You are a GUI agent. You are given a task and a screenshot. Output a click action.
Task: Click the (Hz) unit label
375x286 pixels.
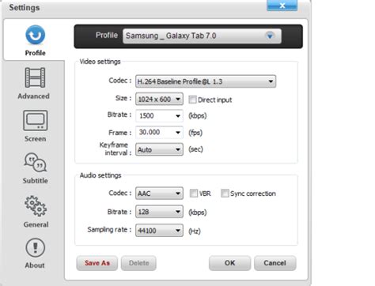(x=195, y=231)
